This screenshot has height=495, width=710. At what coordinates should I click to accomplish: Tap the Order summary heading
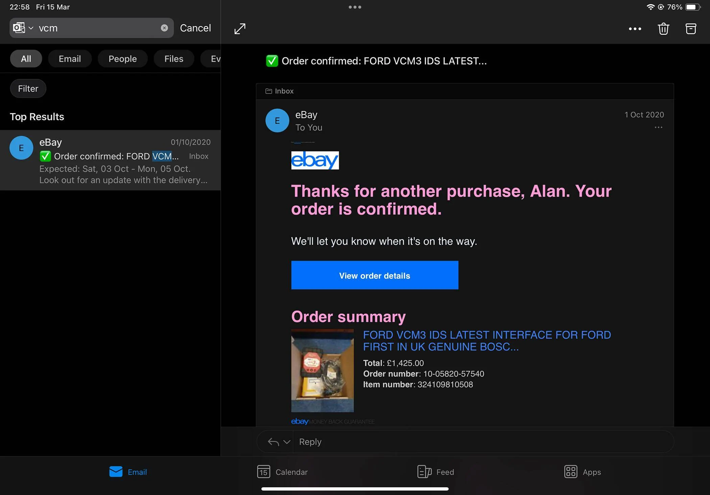pos(348,317)
